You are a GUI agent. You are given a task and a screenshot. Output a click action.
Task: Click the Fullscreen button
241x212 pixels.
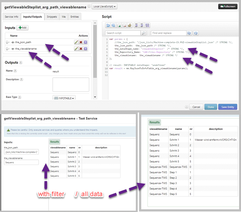(x=228, y=7)
